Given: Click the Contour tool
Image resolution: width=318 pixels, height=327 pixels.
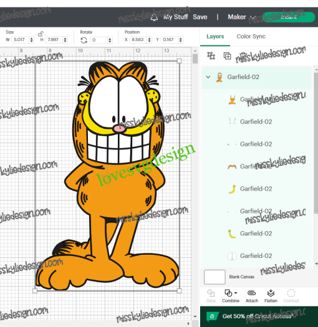Looking at the screenshot, I should click(x=291, y=296).
